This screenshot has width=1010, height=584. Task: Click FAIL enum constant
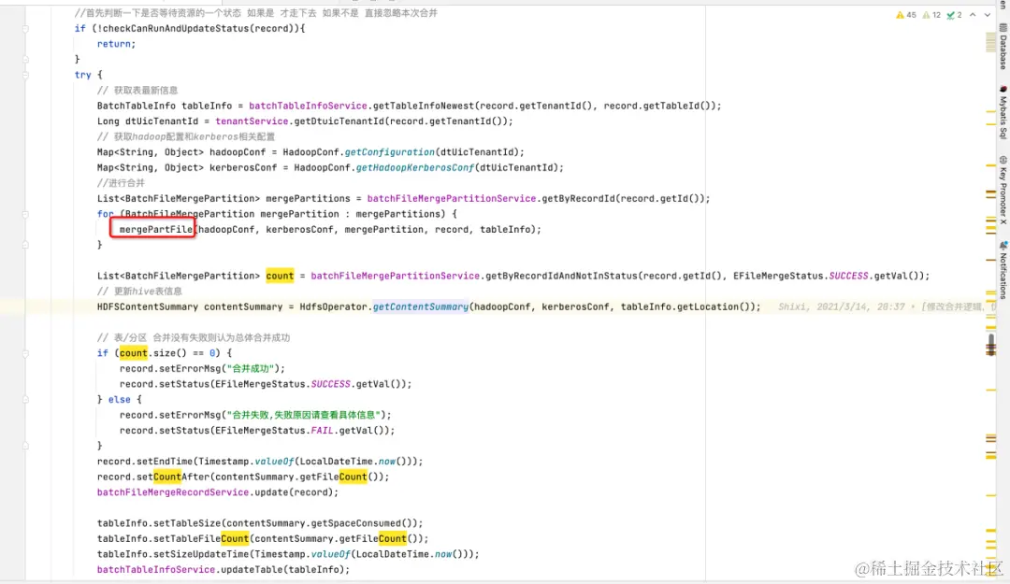322,430
